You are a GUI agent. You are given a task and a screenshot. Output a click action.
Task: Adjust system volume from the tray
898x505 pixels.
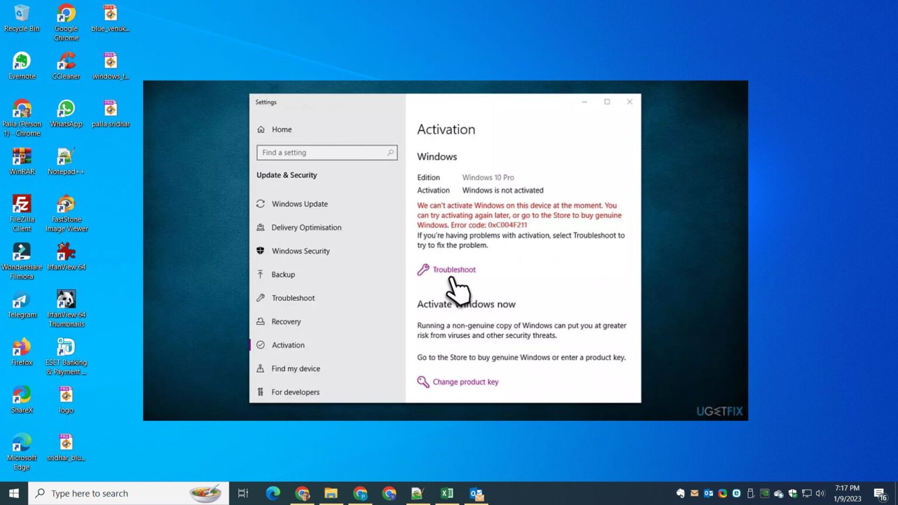point(821,493)
